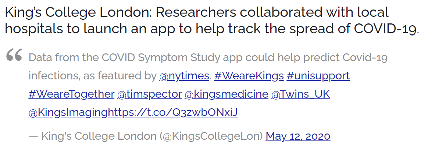Open the @nytimes mention link
The width and height of the screenshot is (435, 154).
[x=184, y=76]
